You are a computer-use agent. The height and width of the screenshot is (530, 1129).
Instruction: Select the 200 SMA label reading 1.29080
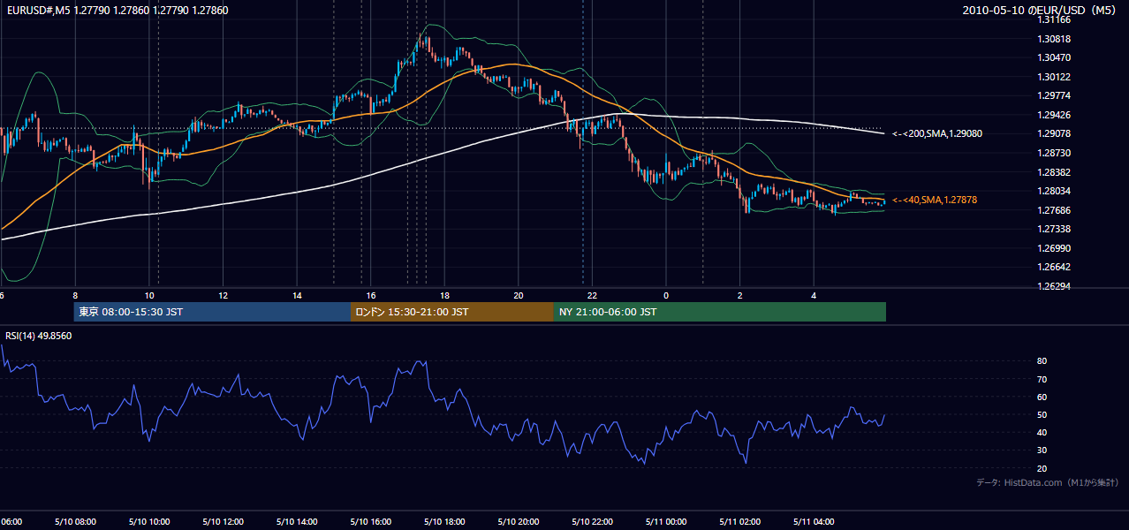tap(937, 133)
